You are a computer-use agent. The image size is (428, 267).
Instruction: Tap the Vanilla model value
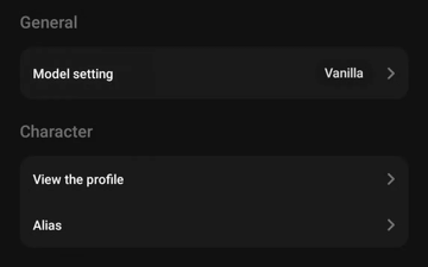344,73
